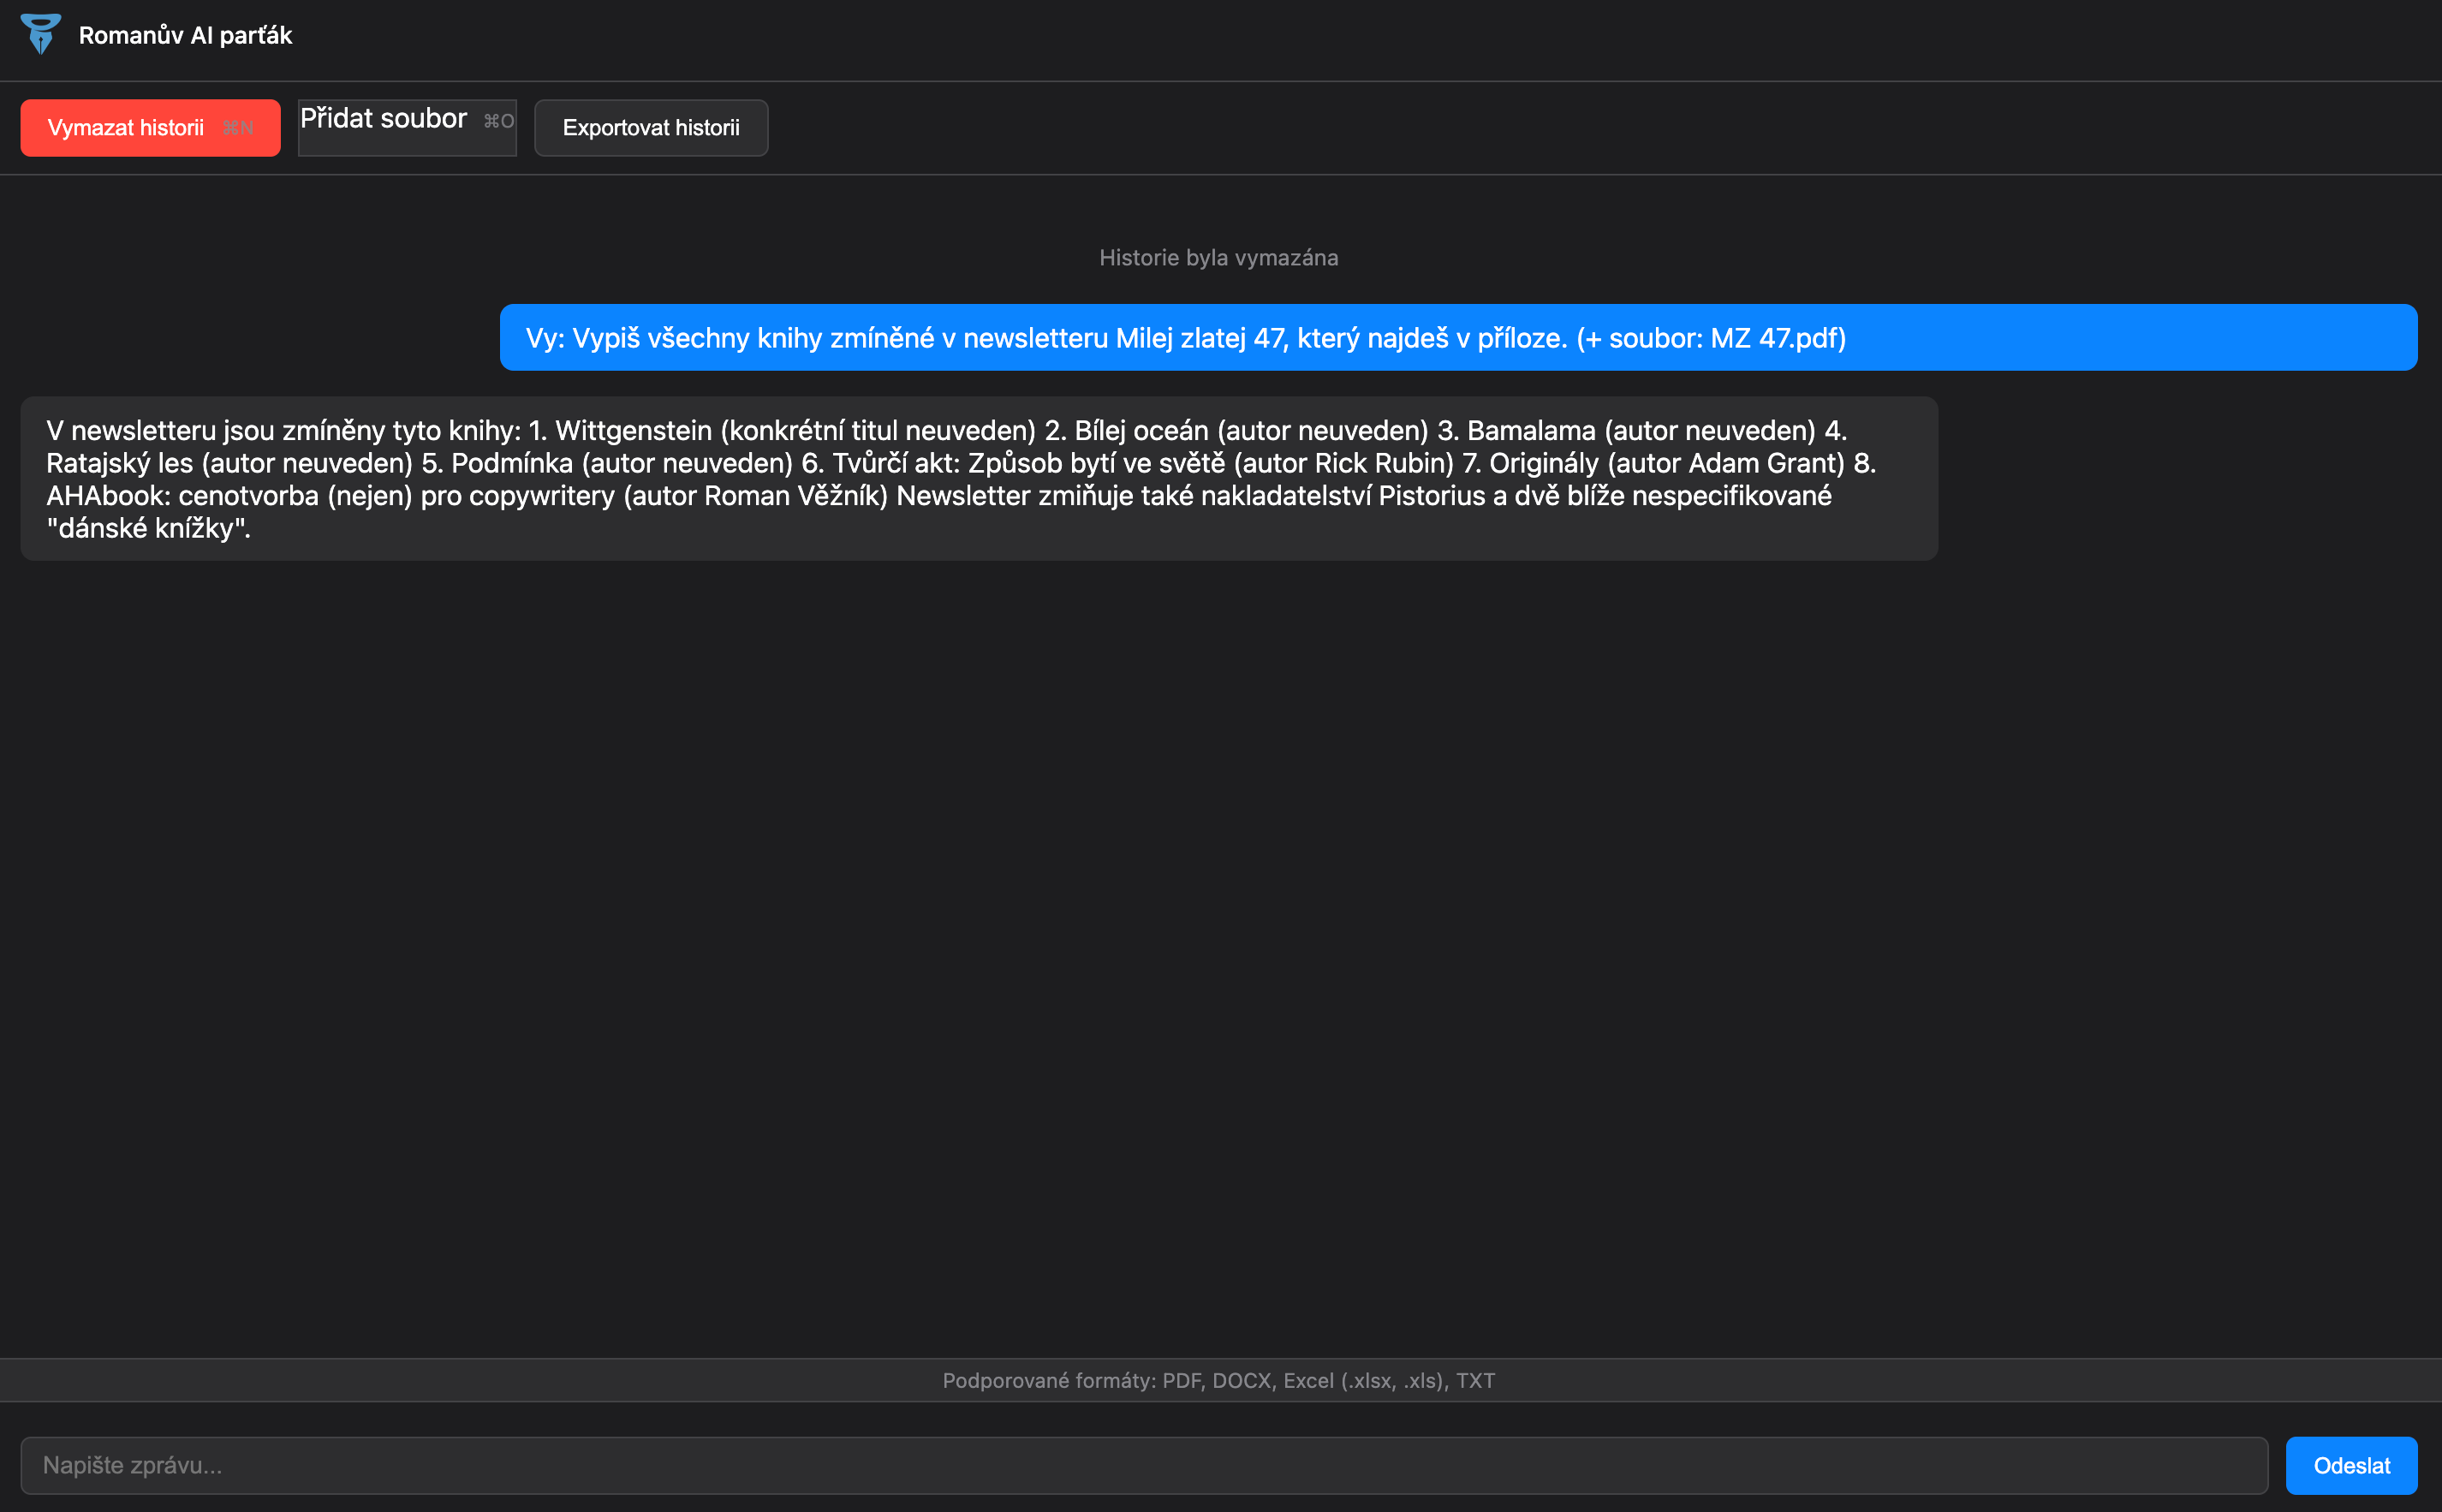The height and width of the screenshot is (1512, 2442).
Task: Focus the Napište zprávu message field
Action: (1144, 1465)
